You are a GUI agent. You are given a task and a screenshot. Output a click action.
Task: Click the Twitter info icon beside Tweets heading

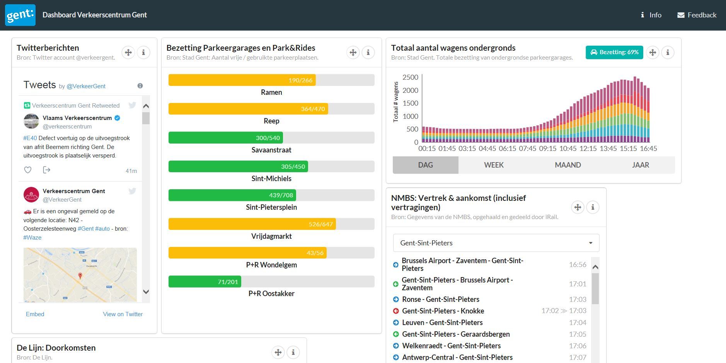(140, 86)
